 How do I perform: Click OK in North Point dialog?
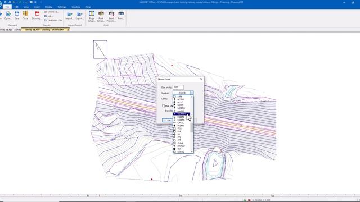pos(169,120)
